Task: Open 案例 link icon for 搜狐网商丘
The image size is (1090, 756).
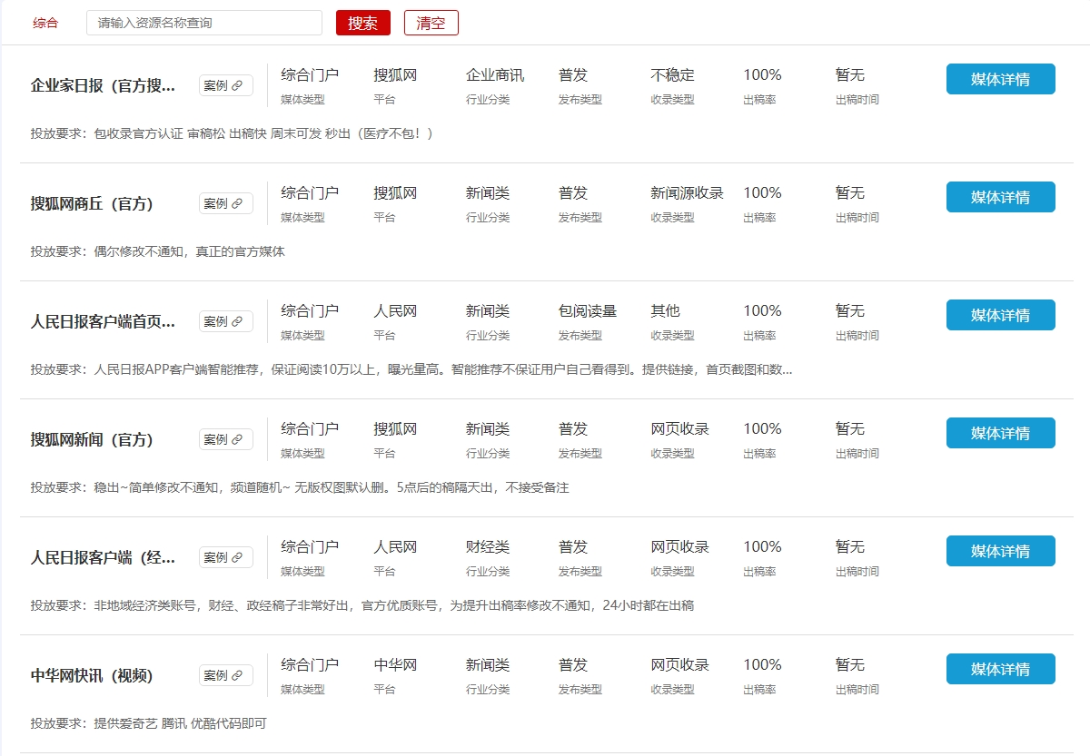Action: [x=237, y=204]
